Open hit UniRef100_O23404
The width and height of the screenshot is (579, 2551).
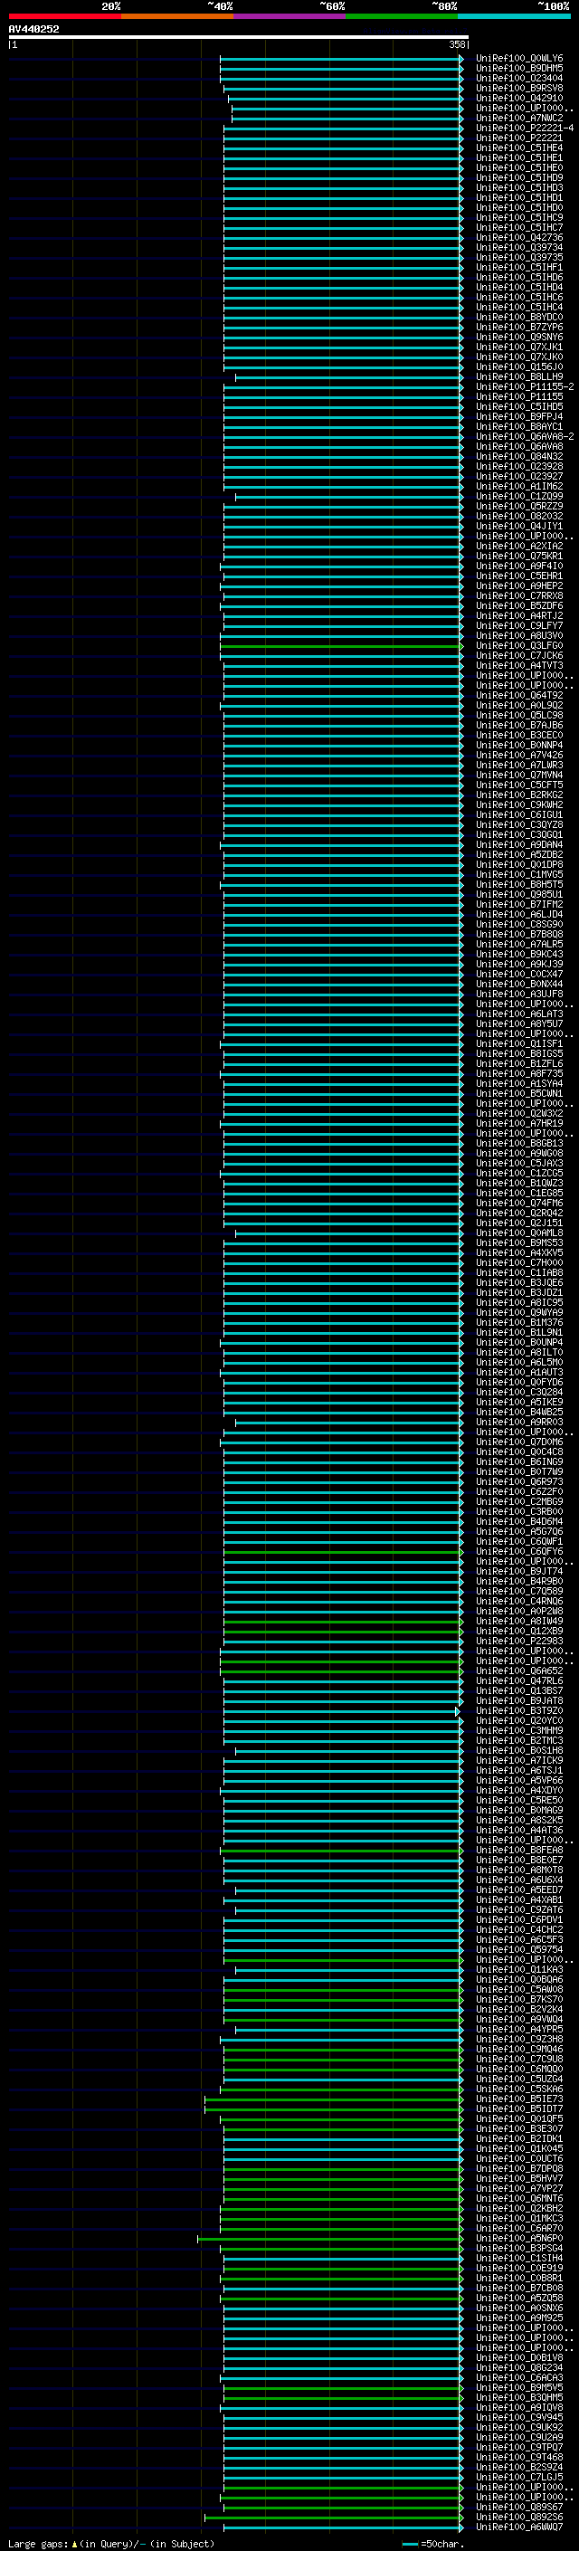tap(519, 78)
